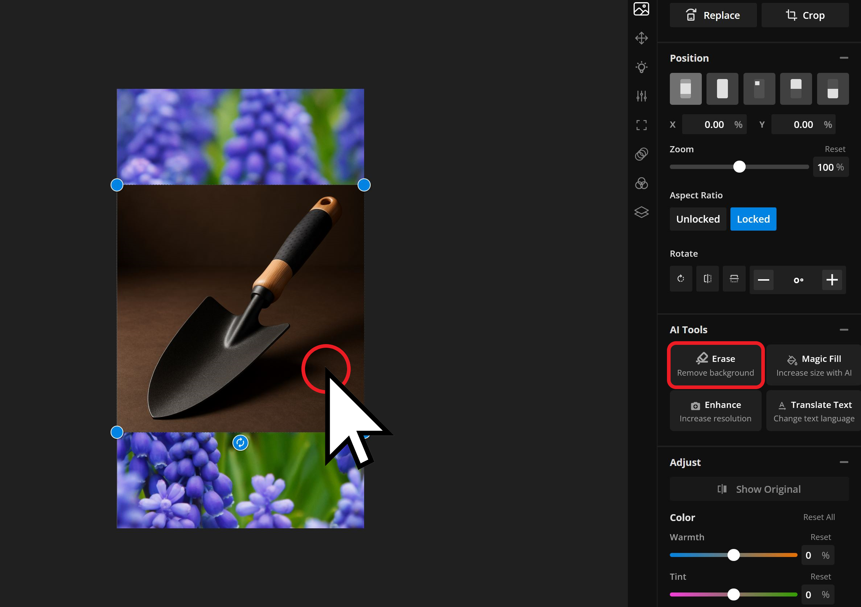The height and width of the screenshot is (607, 861).
Task: Click Reset All for Color adjustments
Action: point(819,517)
